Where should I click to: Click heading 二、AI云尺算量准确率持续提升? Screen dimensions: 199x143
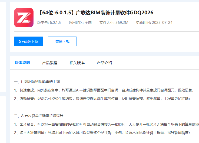pyautogui.click(x=39, y=116)
